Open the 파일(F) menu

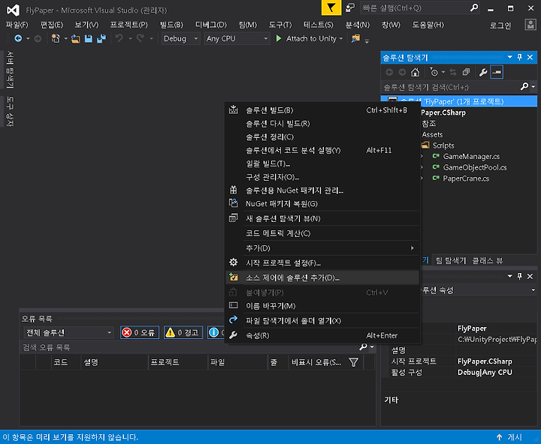tap(17, 25)
